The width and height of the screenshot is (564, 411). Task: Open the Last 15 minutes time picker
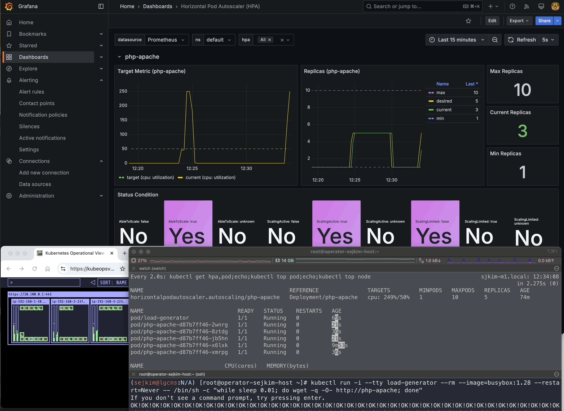(x=457, y=40)
